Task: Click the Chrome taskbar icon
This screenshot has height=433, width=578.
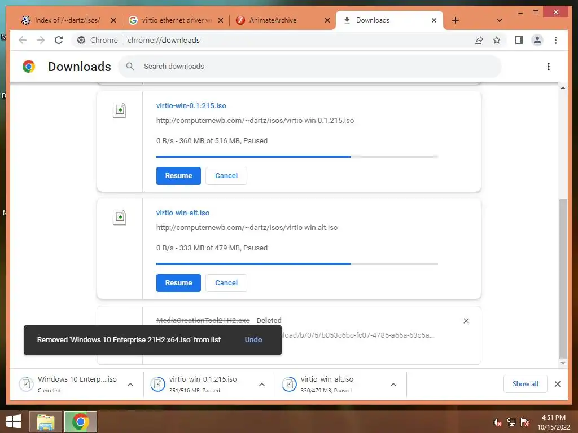Action: (x=81, y=422)
